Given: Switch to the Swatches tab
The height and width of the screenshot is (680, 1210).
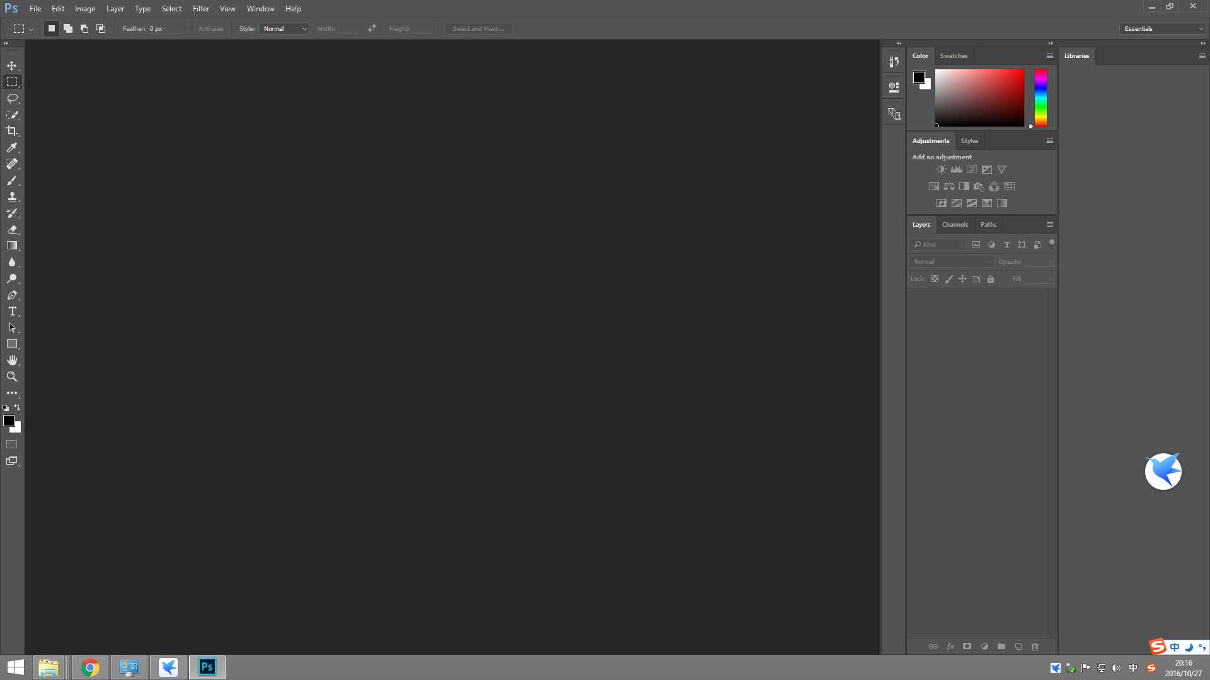Looking at the screenshot, I should [x=954, y=55].
